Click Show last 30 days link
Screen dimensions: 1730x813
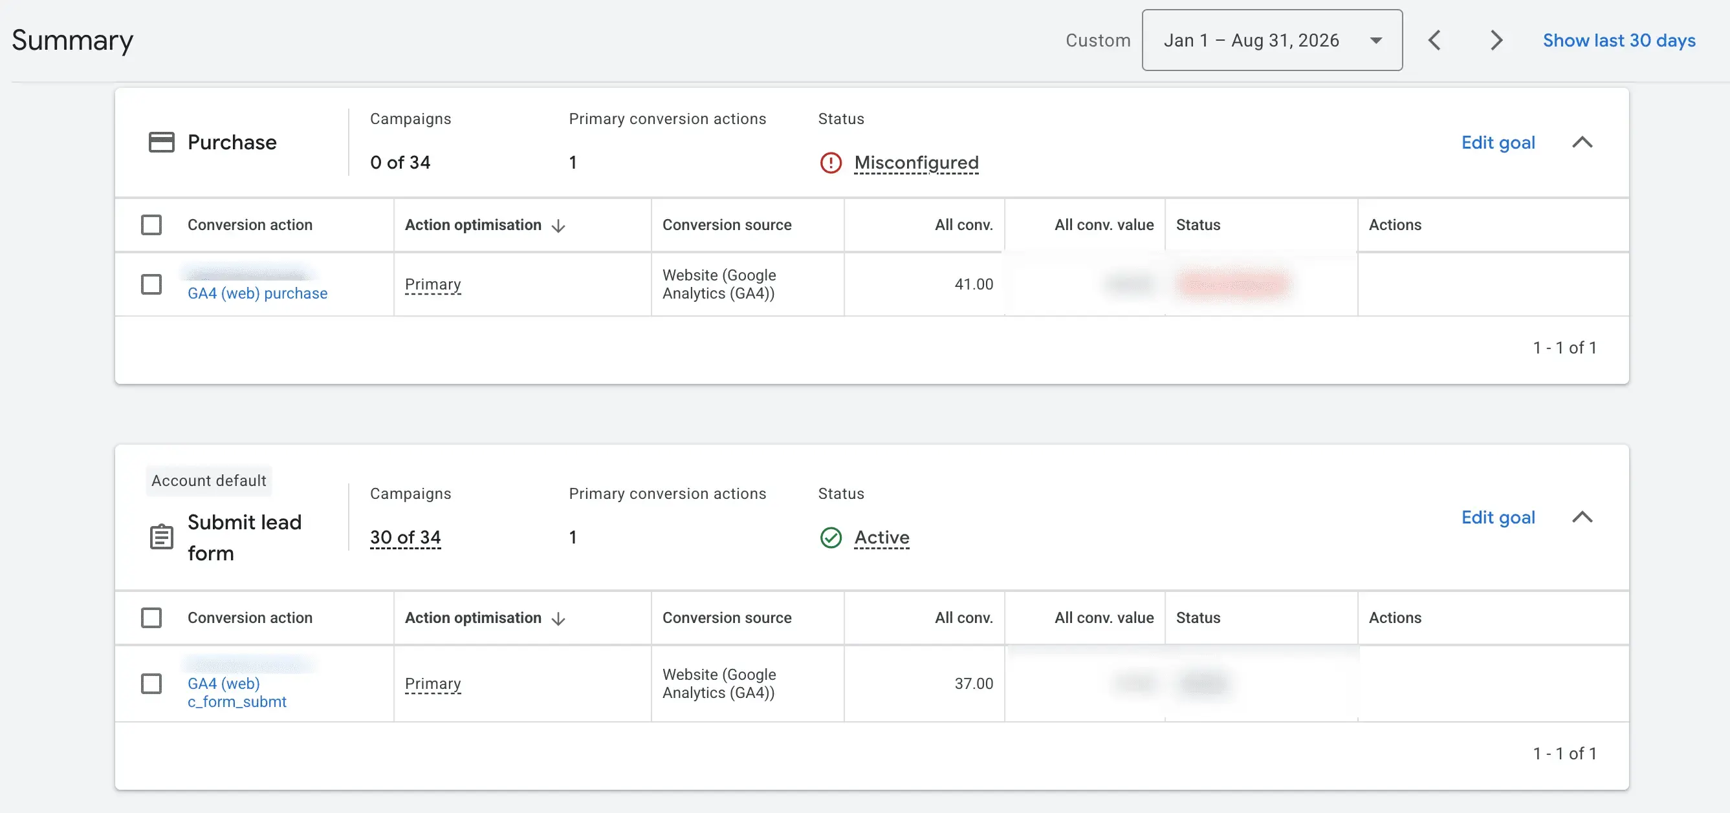1619,40
